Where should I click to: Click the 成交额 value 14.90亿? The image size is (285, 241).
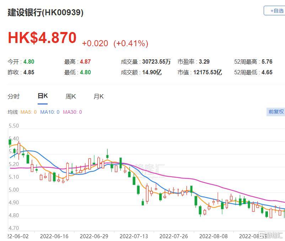tap(152, 73)
